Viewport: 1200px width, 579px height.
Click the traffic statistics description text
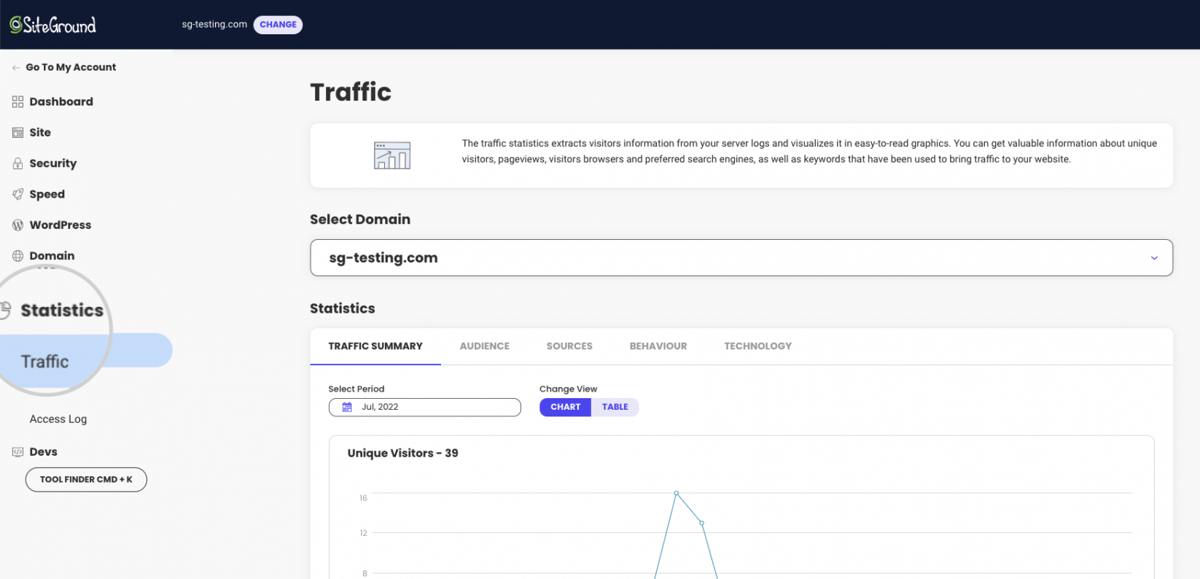click(x=809, y=152)
